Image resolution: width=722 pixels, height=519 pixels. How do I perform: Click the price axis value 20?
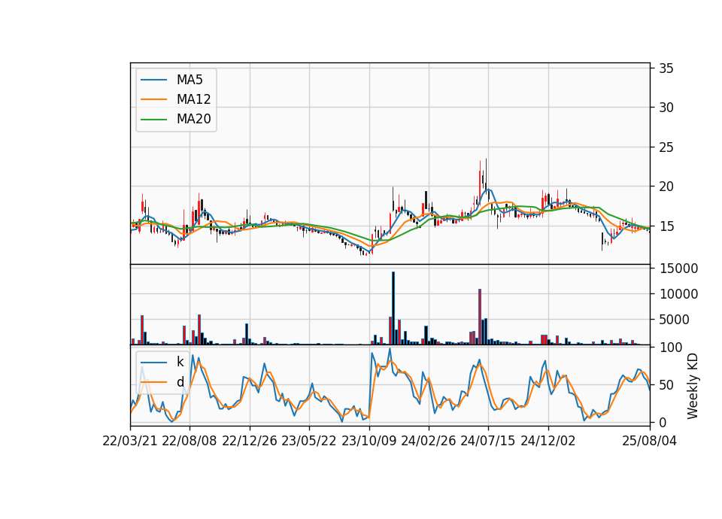point(666,187)
